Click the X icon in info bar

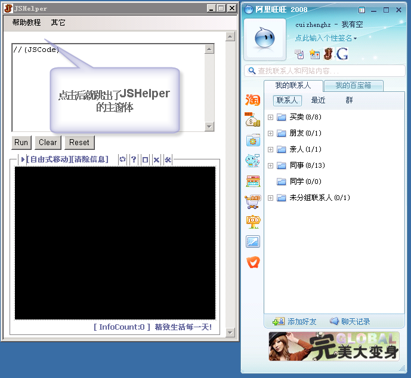click(156, 159)
